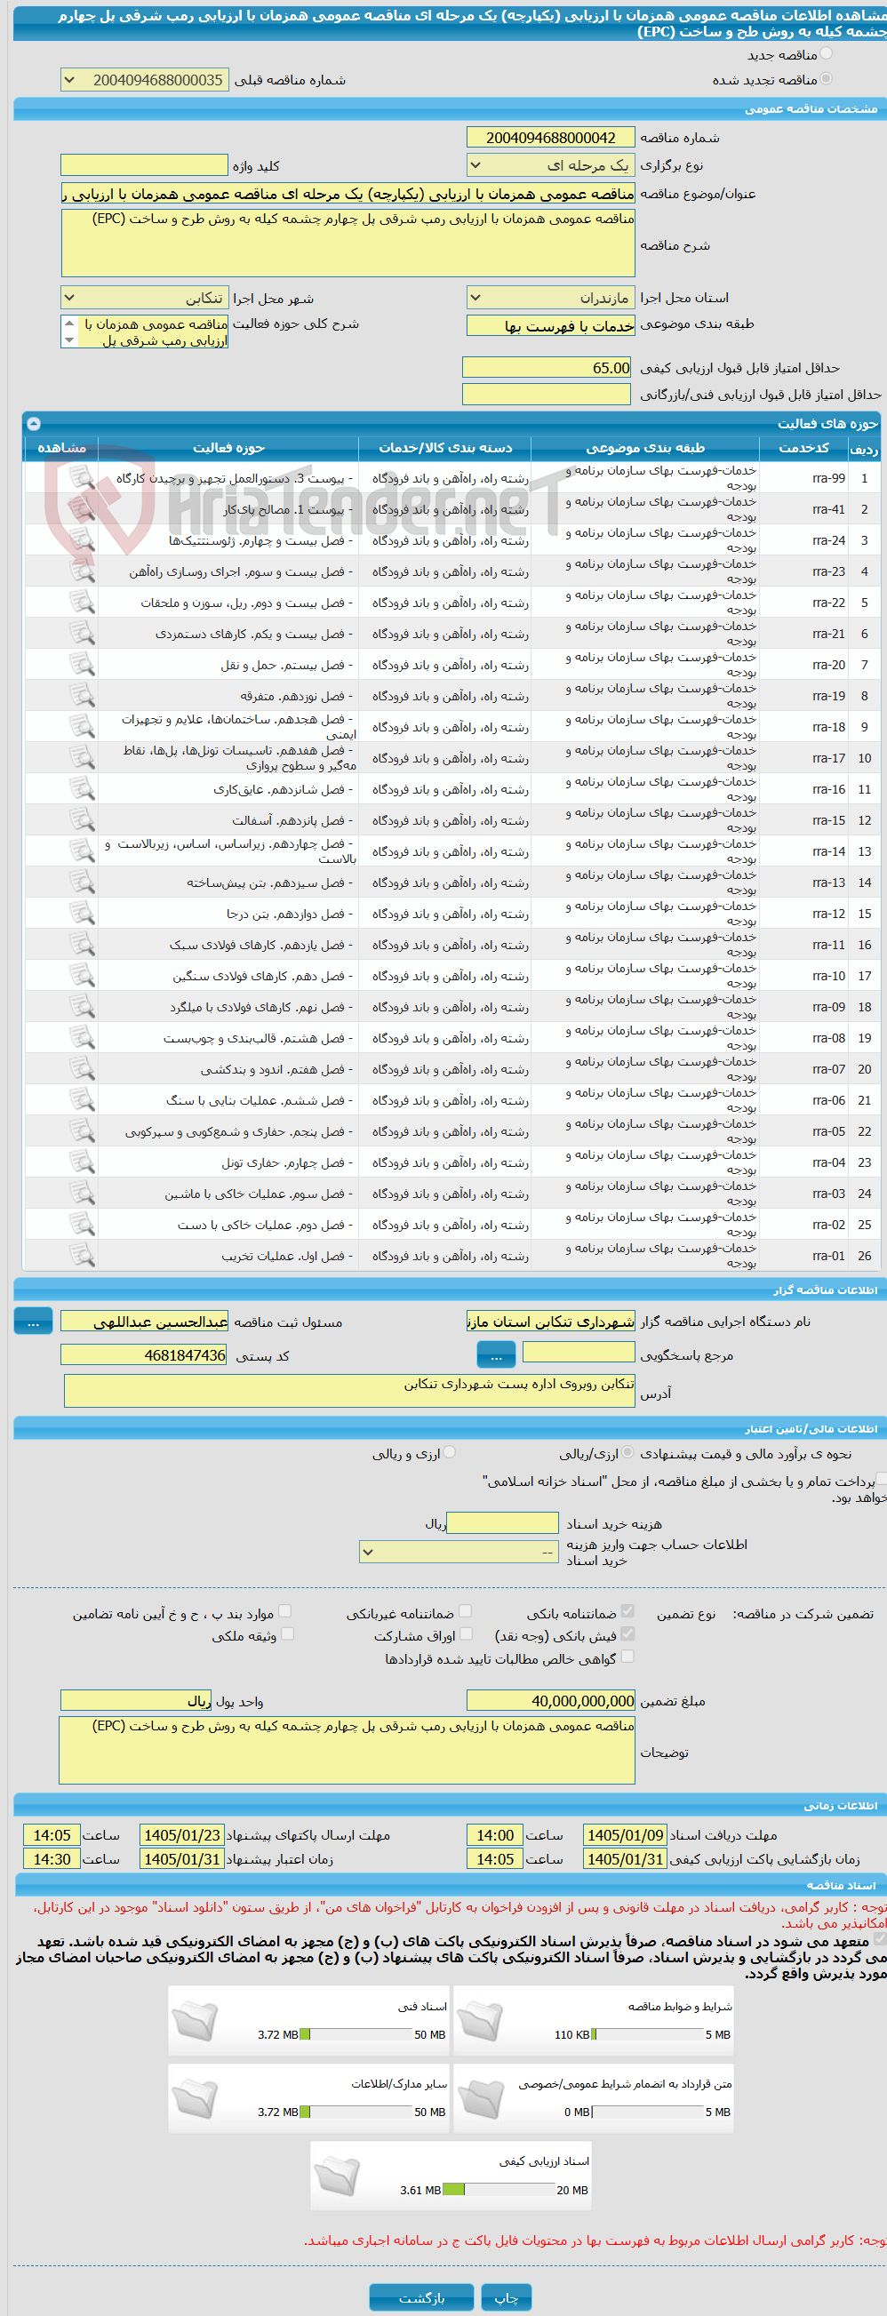
Task: Click the حوزه فعالیت column header
Action: click(228, 448)
